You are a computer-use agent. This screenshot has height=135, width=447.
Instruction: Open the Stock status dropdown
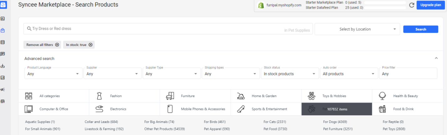(290, 73)
